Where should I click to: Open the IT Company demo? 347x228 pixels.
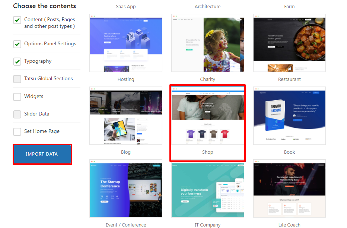click(x=207, y=189)
